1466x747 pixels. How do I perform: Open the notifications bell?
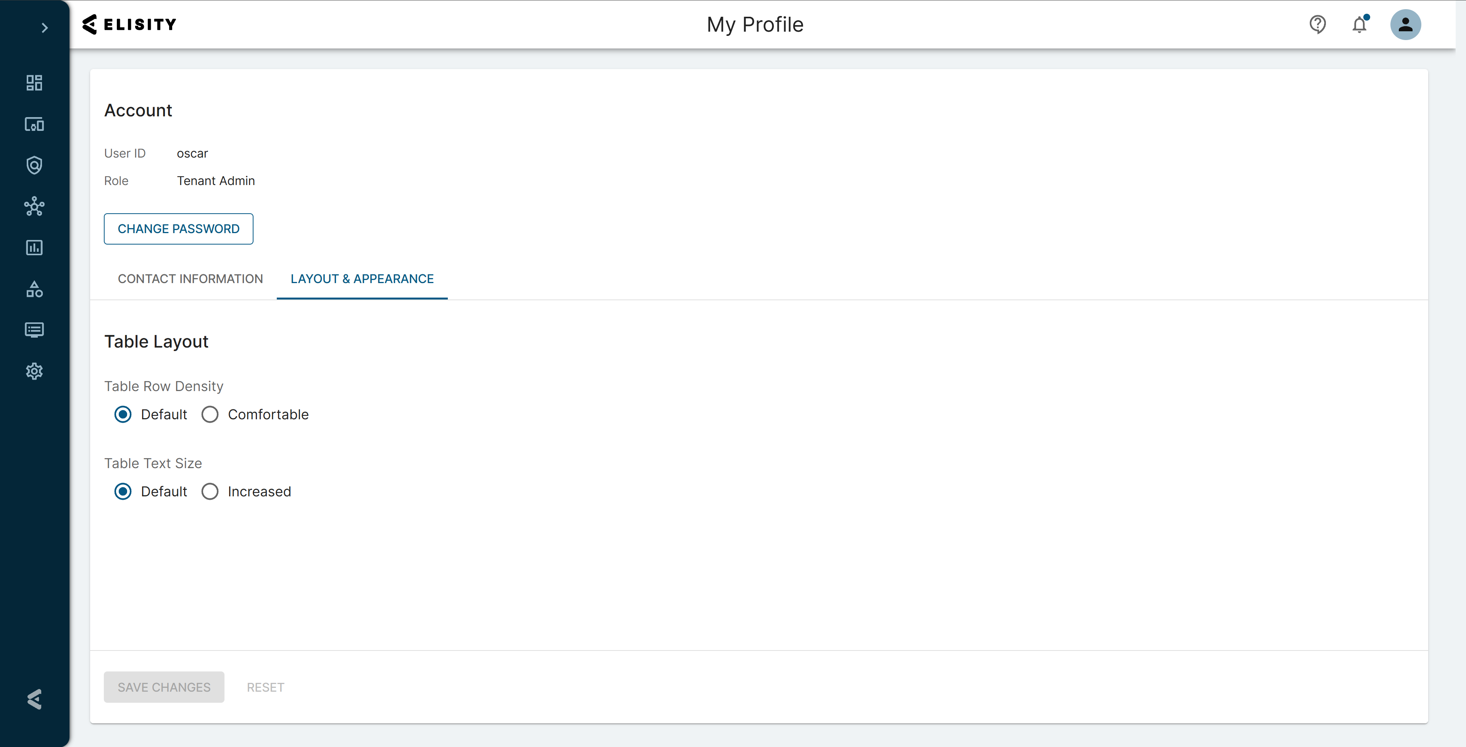(1359, 24)
